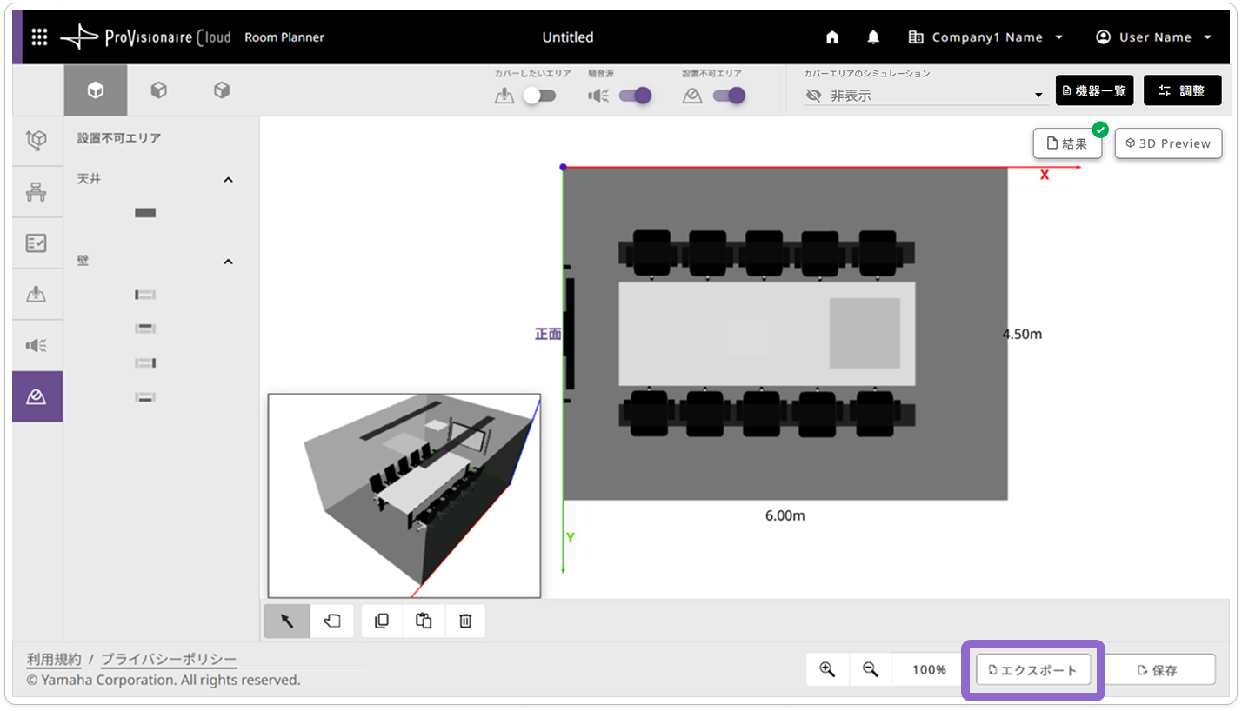1242x711 pixels.
Task: Click the ProVisionaire Cloud logo
Action: coord(145,37)
